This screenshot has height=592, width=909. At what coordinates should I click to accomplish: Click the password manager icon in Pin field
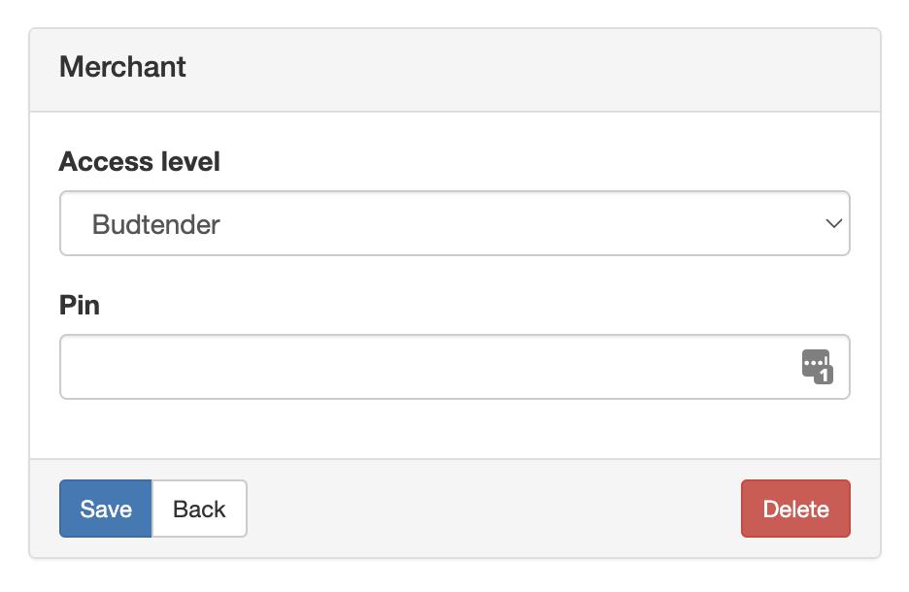[818, 367]
